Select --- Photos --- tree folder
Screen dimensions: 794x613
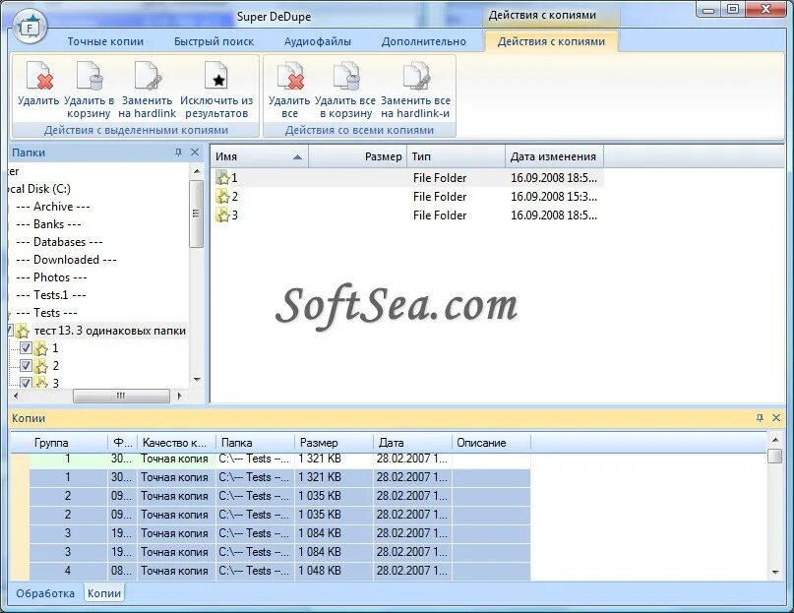click(x=51, y=277)
